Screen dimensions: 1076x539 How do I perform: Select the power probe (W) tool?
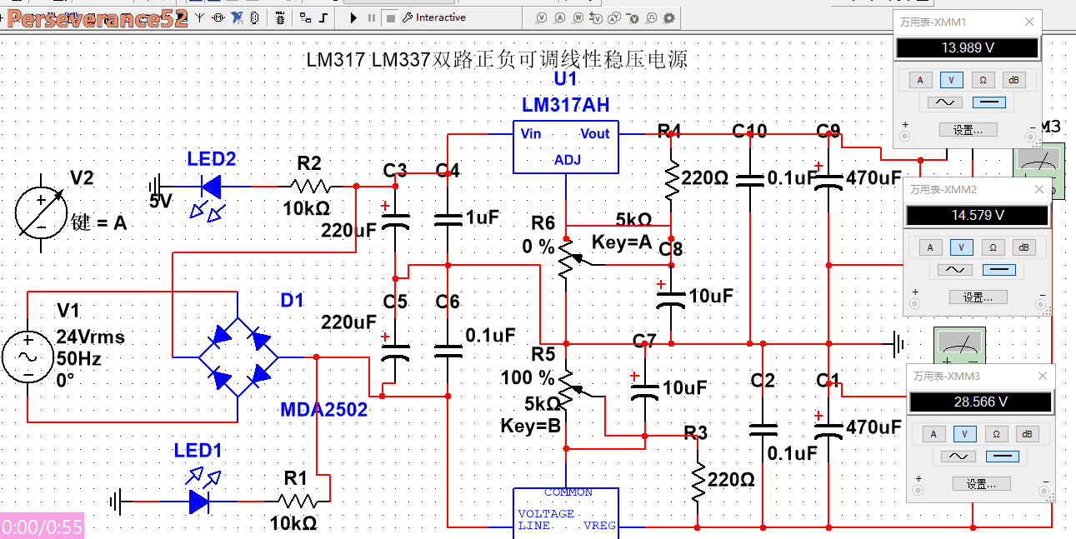tap(579, 17)
